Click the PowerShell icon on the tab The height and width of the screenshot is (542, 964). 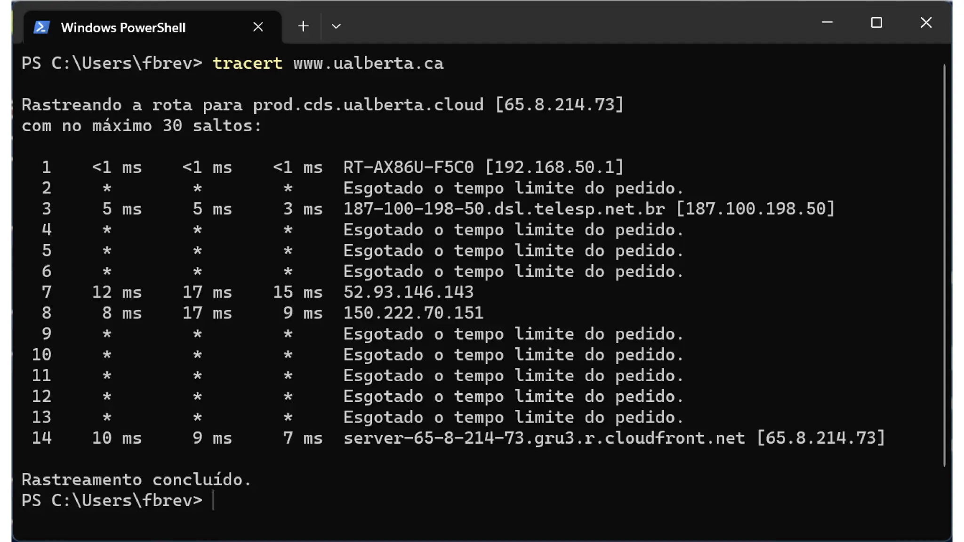tap(41, 27)
